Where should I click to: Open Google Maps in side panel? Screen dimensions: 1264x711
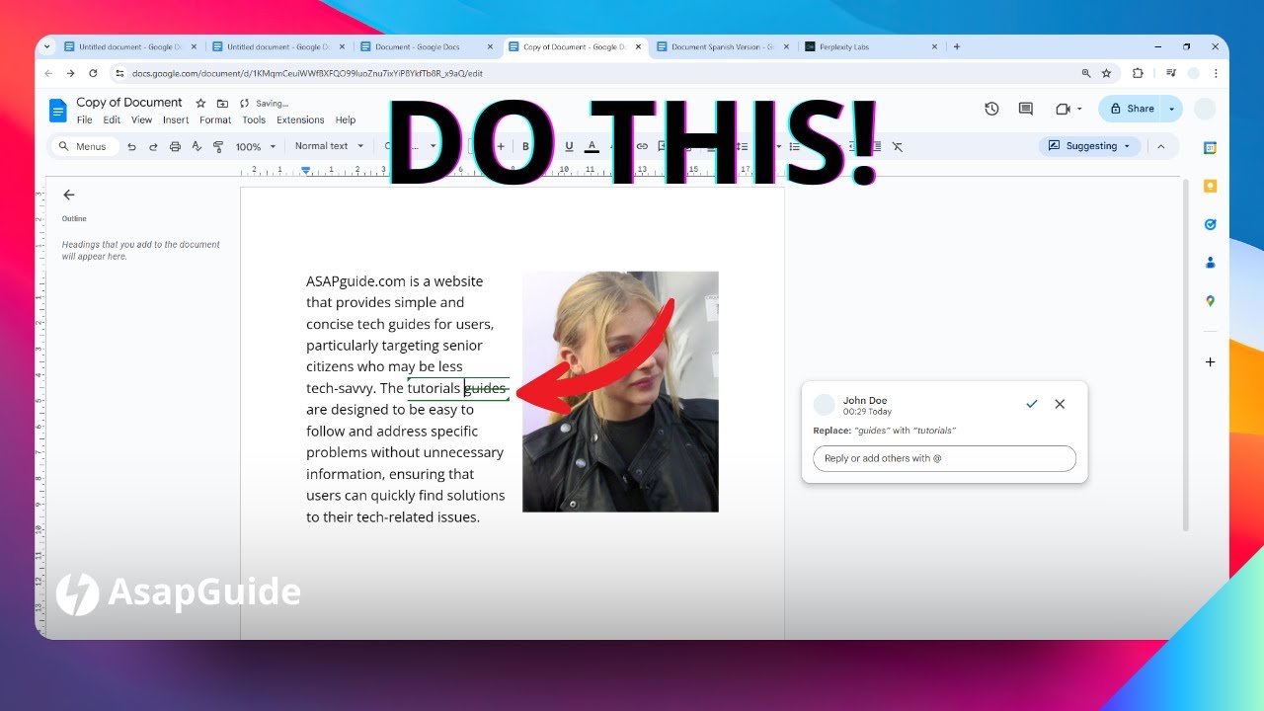[1210, 301]
